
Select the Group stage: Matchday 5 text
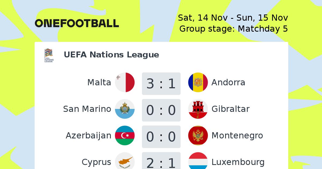pos(233,29)
